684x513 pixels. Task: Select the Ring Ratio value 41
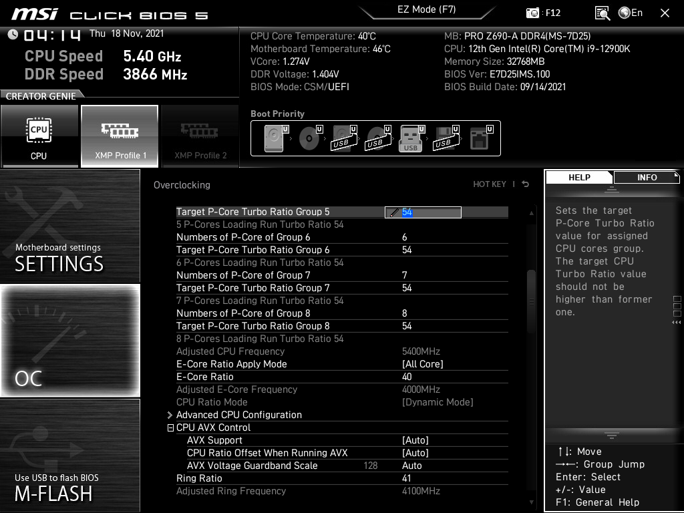click(x=406, y=478)
